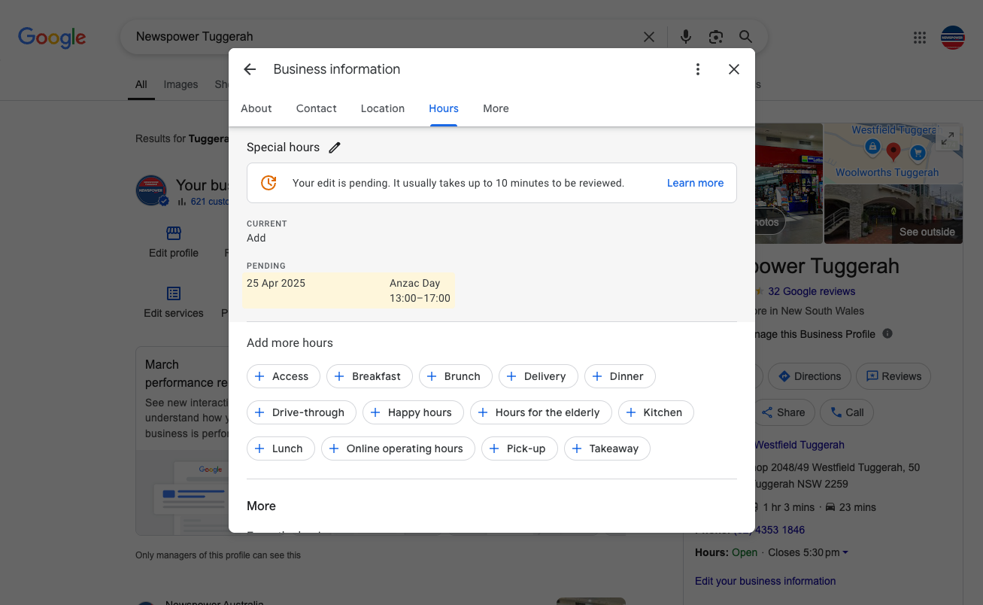The image size is (983, 605).
Task: Add Access hours
Action: pos(284,376)
